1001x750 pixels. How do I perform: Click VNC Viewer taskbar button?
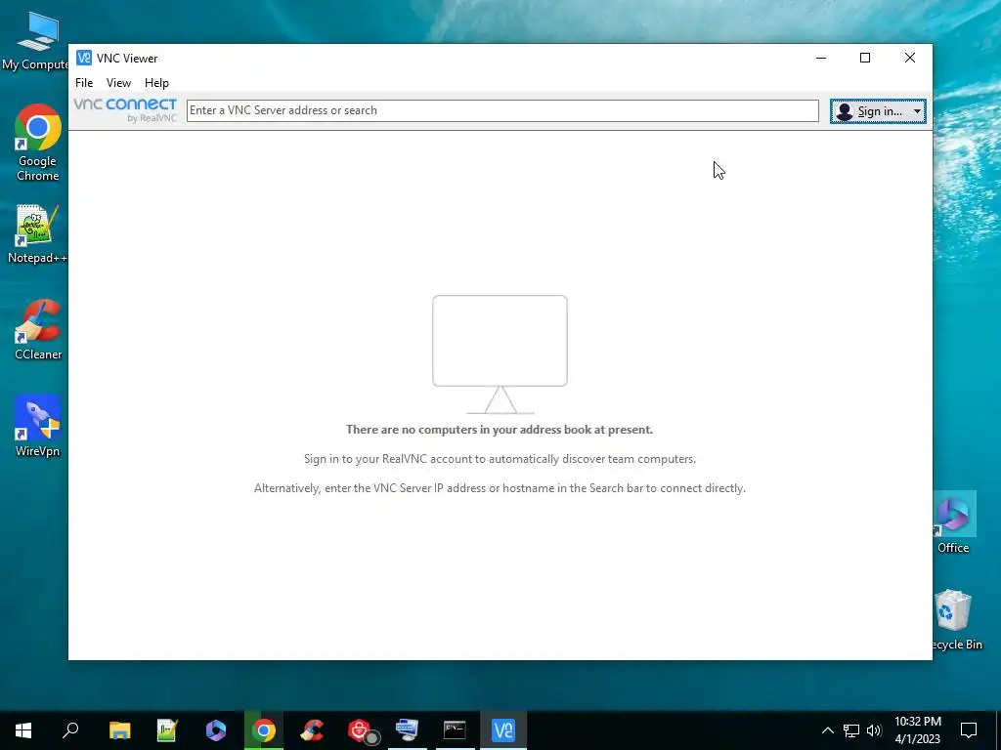click(x=503, y=730)
